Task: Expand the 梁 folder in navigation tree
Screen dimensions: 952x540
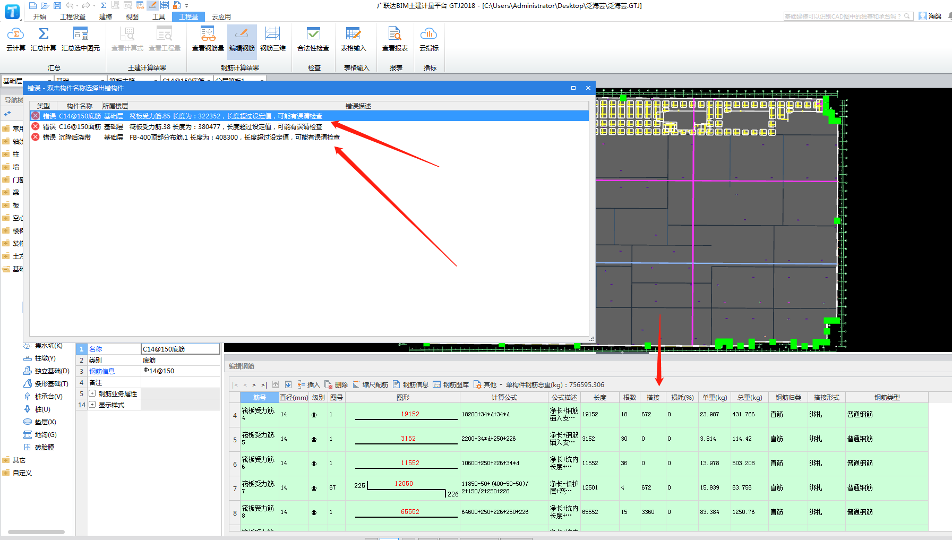Action: (x=6, y=192)
